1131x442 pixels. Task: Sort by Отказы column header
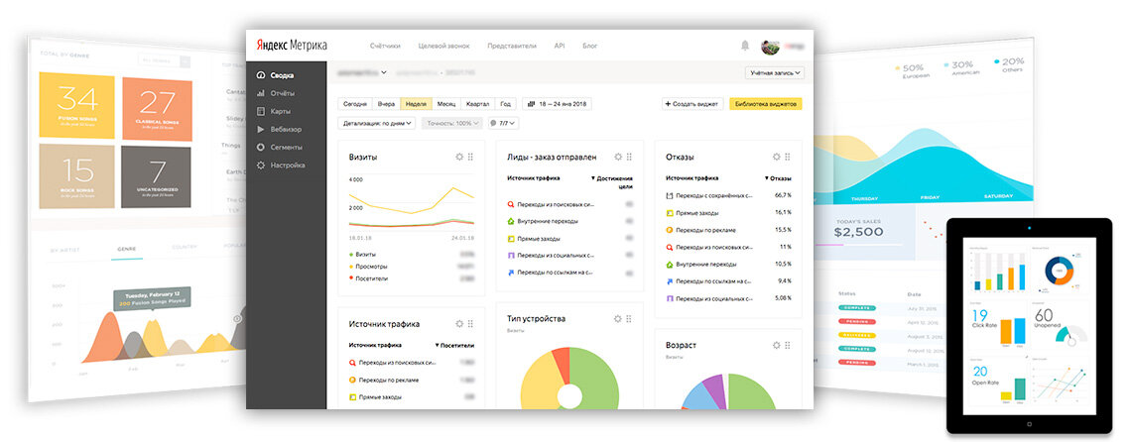pyautogui.click(x=778, y=178)
